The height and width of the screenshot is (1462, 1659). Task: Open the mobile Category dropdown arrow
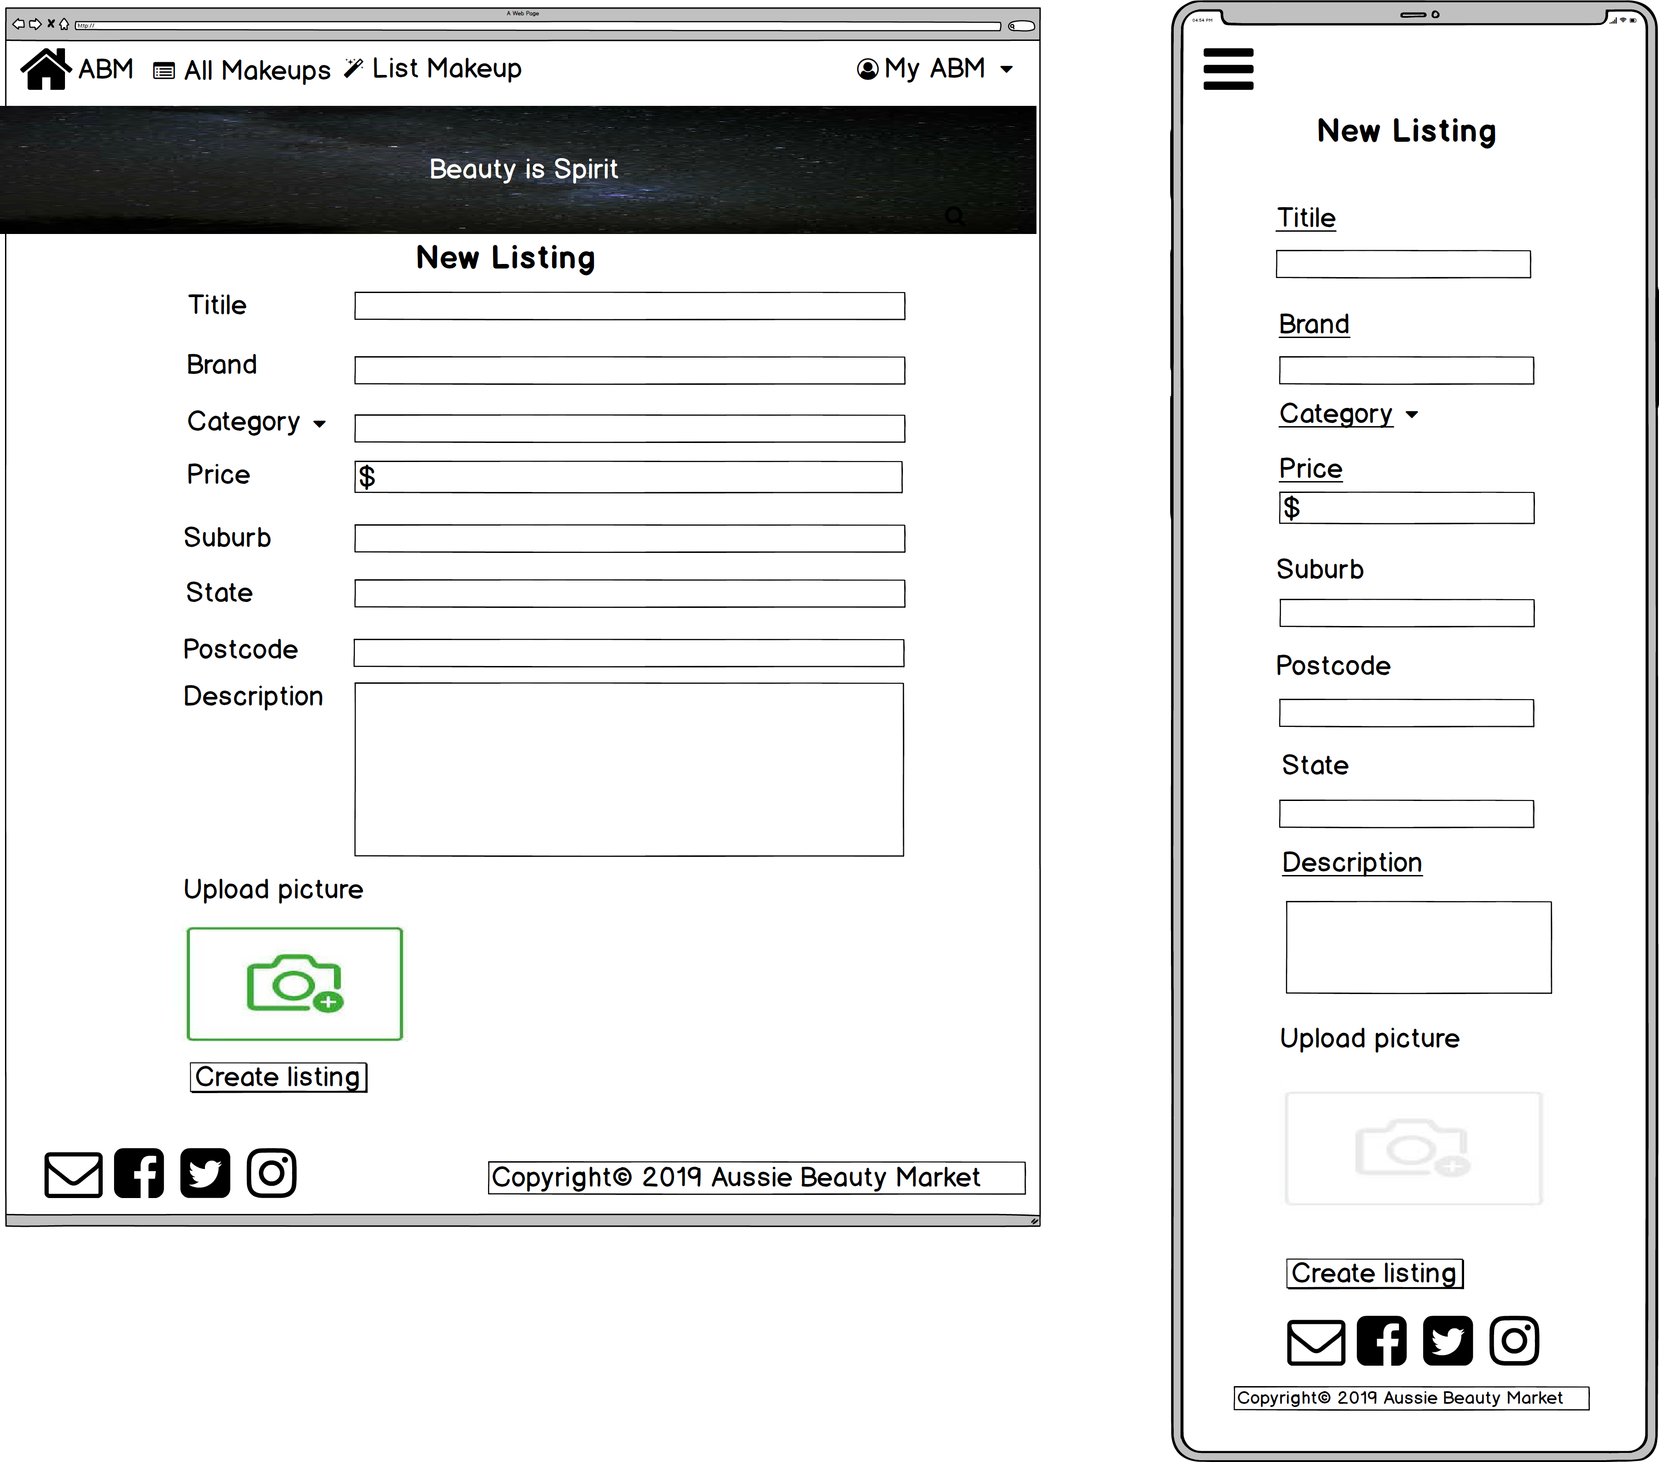pyautogui.click(x=1411, y=415)
